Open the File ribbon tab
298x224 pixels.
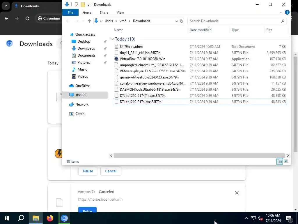click(x=70, y=13)
